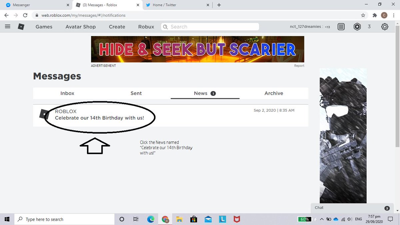Close the Home / Twitter tab
The width and height of the screenshot is (400, 225).
(208, 5)
